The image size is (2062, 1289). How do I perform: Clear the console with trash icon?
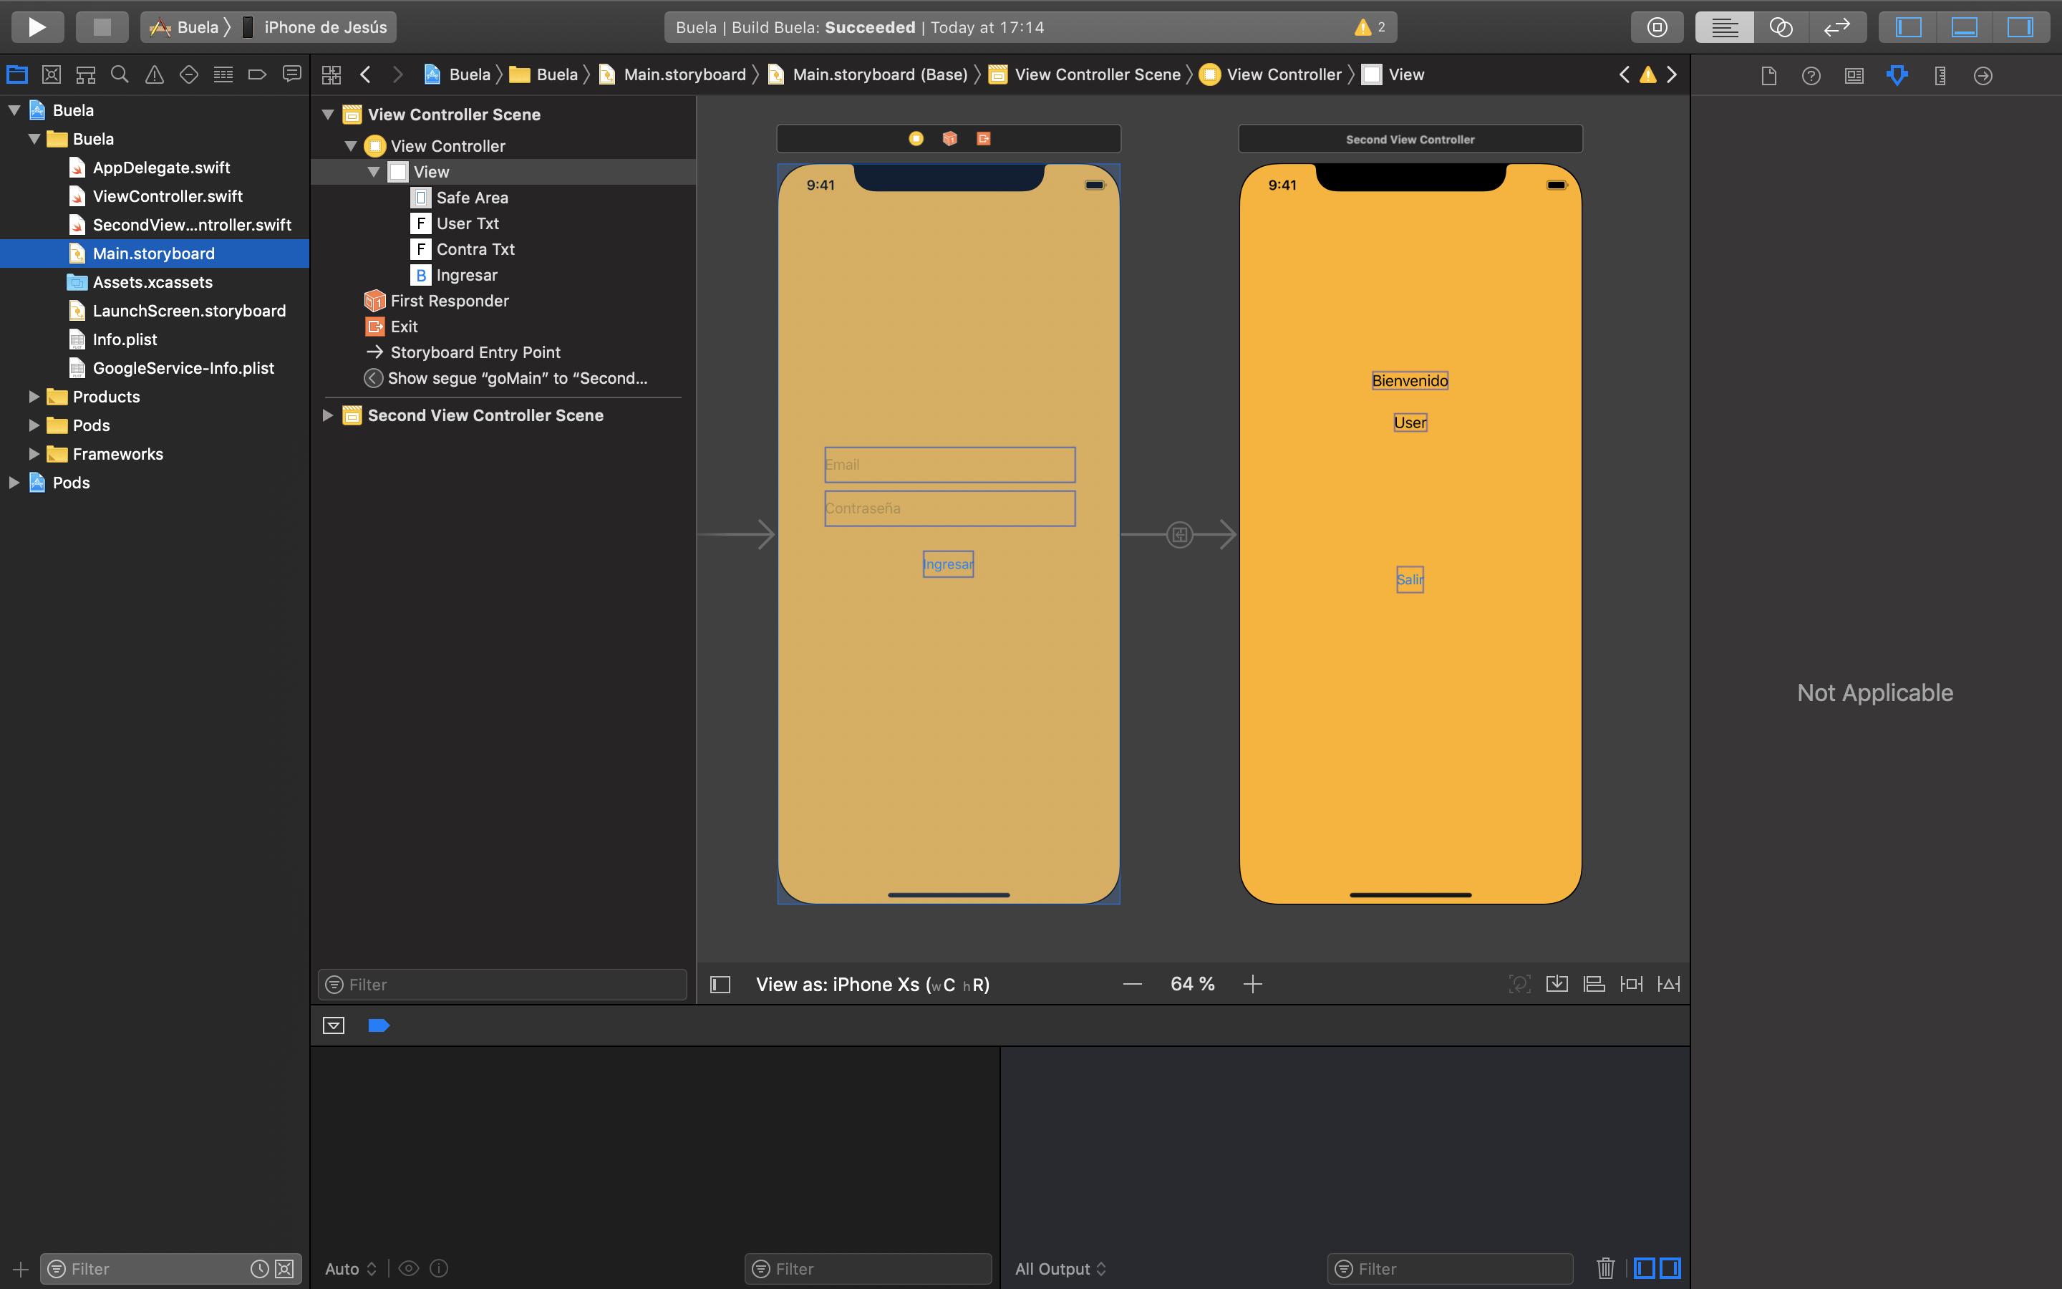click(x=1605, y=1268)
